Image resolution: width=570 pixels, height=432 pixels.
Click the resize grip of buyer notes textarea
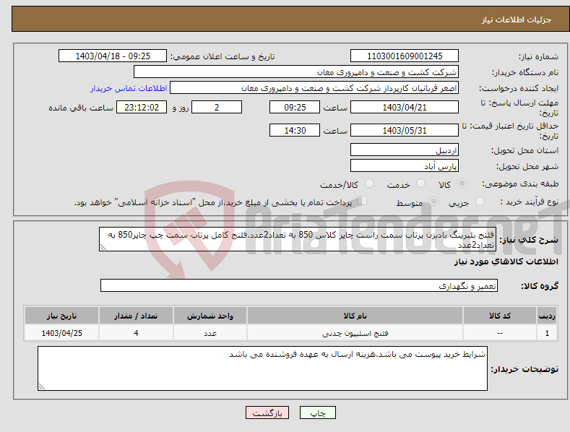point(42,386)
